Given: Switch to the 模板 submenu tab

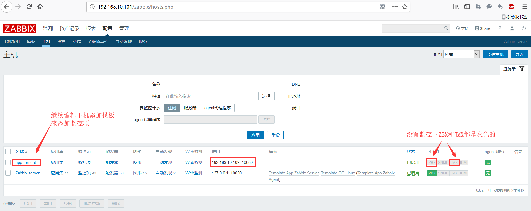Looking at the screenshot, I should (31, 42).
